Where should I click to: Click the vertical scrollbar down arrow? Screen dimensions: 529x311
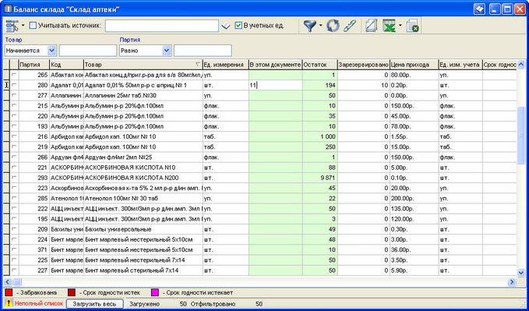[x=521, y=272]
